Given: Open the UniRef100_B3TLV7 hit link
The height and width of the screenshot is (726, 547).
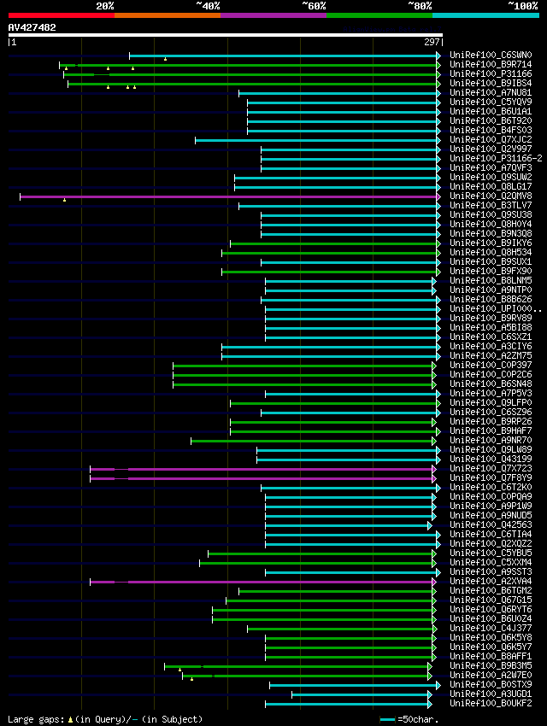Looking at the screenshot, I should tap(491, 206).
